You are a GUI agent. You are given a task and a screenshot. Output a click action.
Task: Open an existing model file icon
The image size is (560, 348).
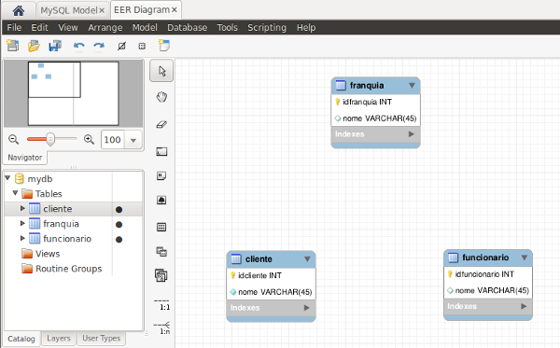34,46
